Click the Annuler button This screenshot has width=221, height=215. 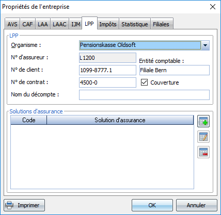click(x=196, y=205)
